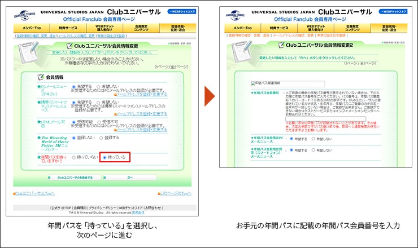Open 特典サービス tab on page 2 screenshot
The height and width of the screenshot is (248, 418).
click(x=279, y=28)
